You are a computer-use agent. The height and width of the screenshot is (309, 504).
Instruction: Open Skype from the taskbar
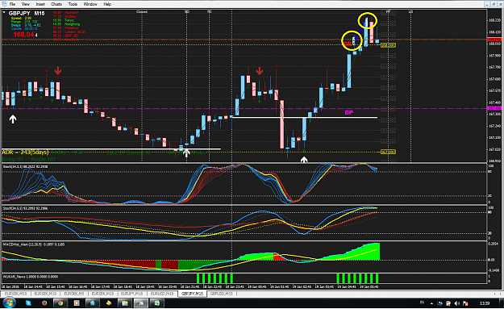28,303
